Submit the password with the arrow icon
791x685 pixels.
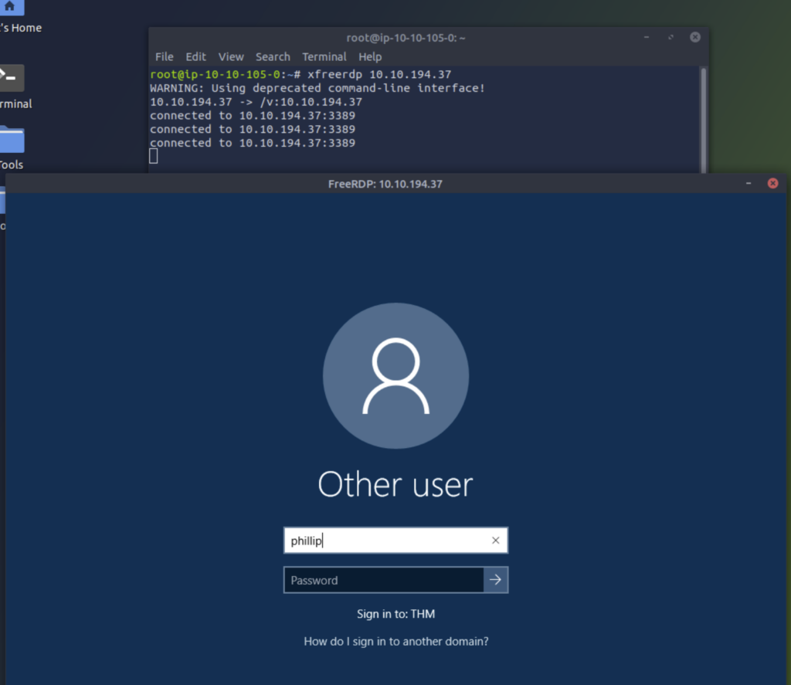point(495,580)
